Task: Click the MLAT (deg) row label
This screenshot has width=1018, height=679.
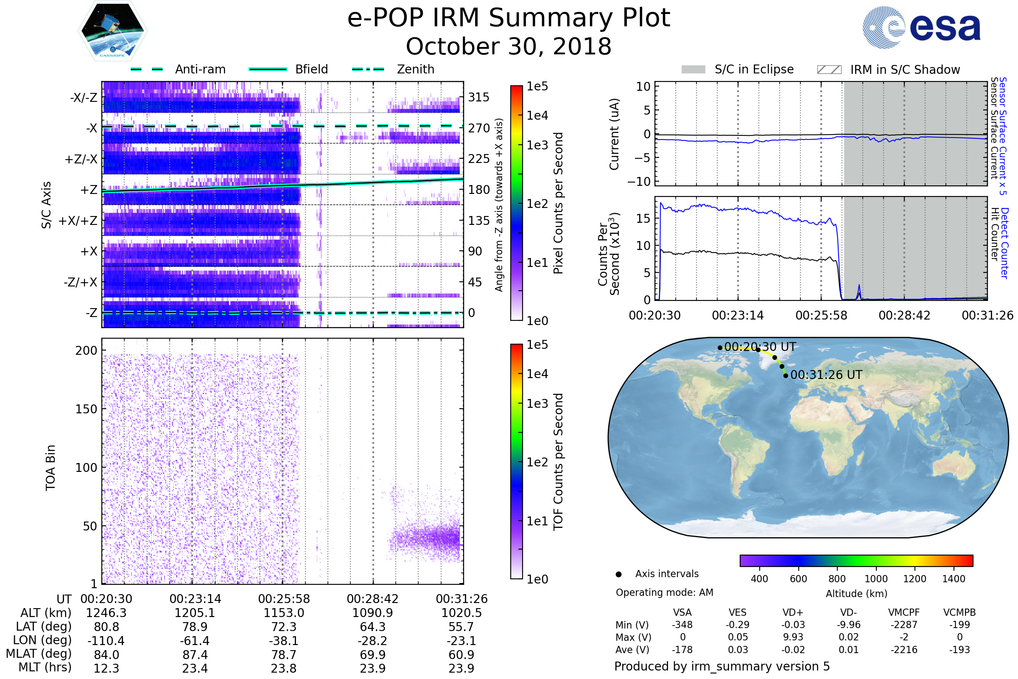Action: point(39,654)
